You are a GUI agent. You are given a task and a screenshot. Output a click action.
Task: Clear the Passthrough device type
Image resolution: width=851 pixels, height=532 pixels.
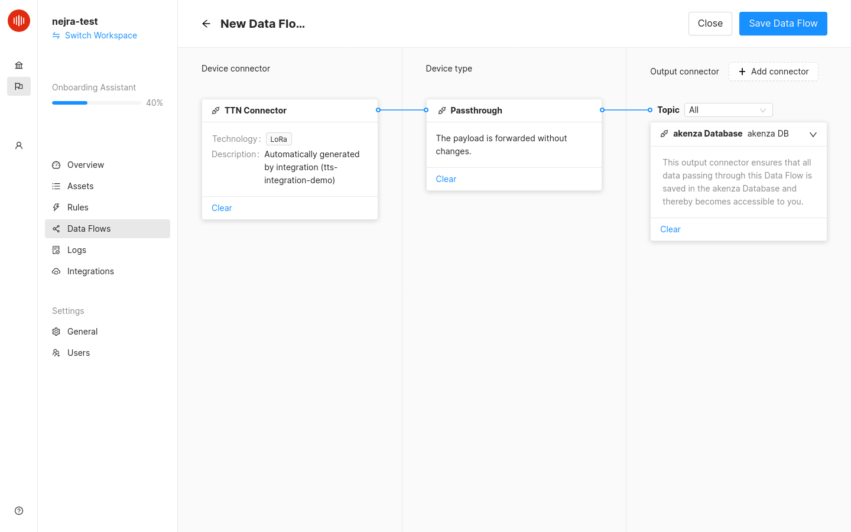(x=446, y=179)
